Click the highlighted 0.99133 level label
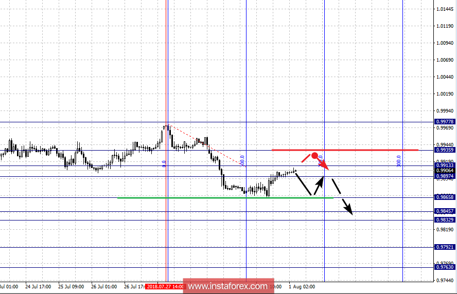The height and width of the screenshot is (294, 457). click(445, 165)
